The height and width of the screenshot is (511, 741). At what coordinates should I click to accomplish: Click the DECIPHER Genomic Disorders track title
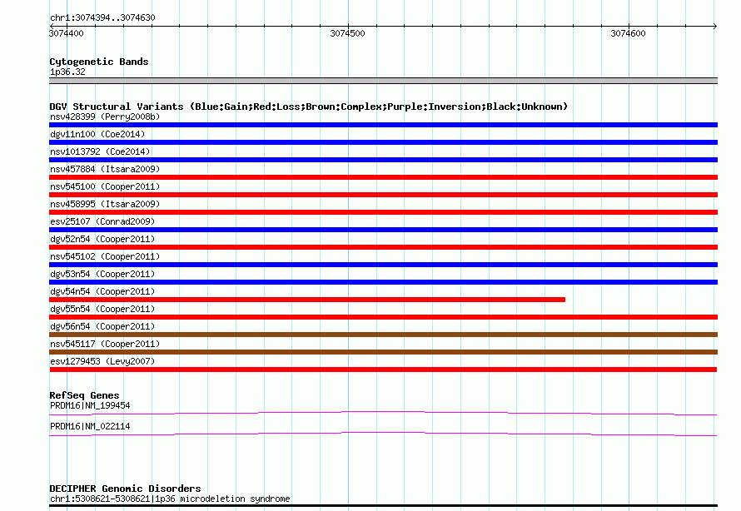125,489
